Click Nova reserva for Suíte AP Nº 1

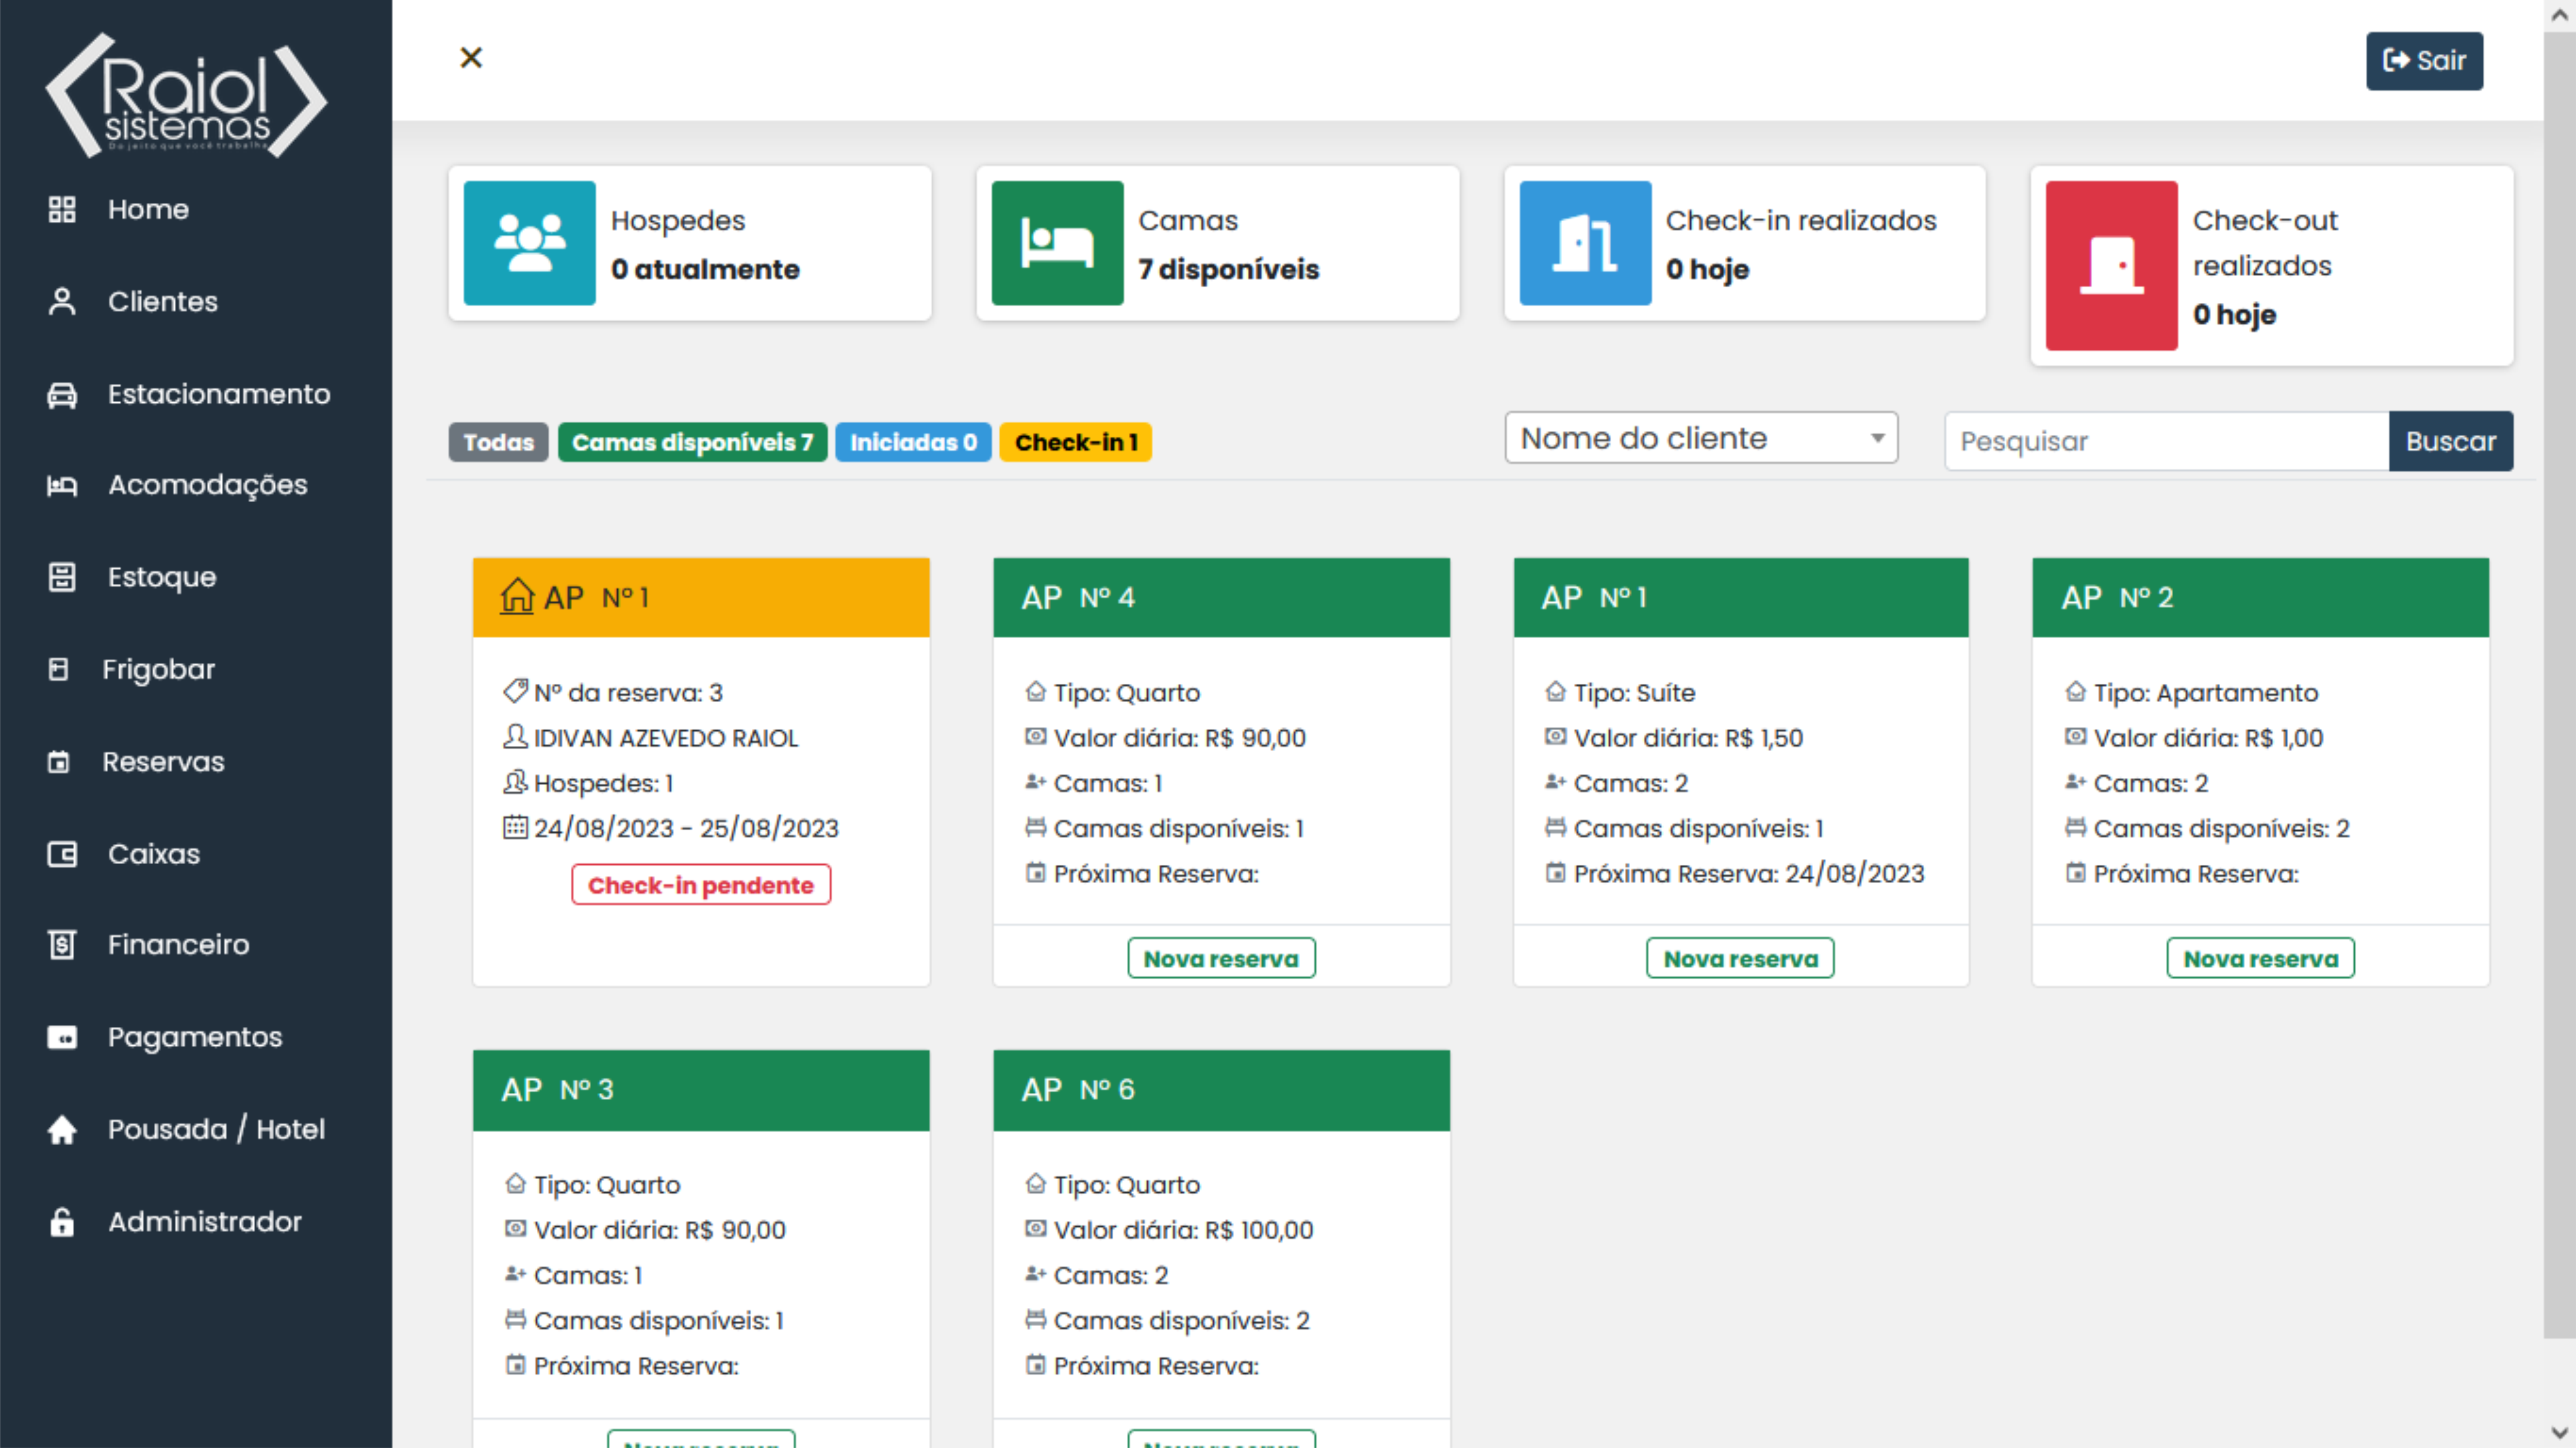tap(1740, 958)
